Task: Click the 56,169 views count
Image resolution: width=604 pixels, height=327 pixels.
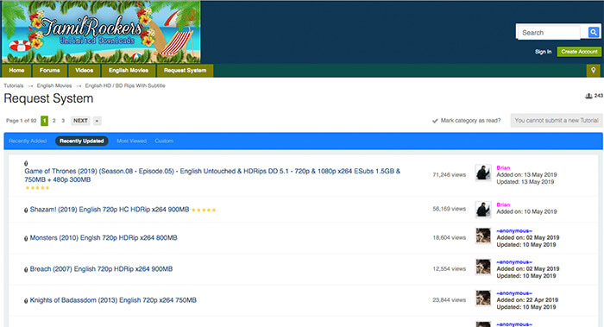Action: 450,209
